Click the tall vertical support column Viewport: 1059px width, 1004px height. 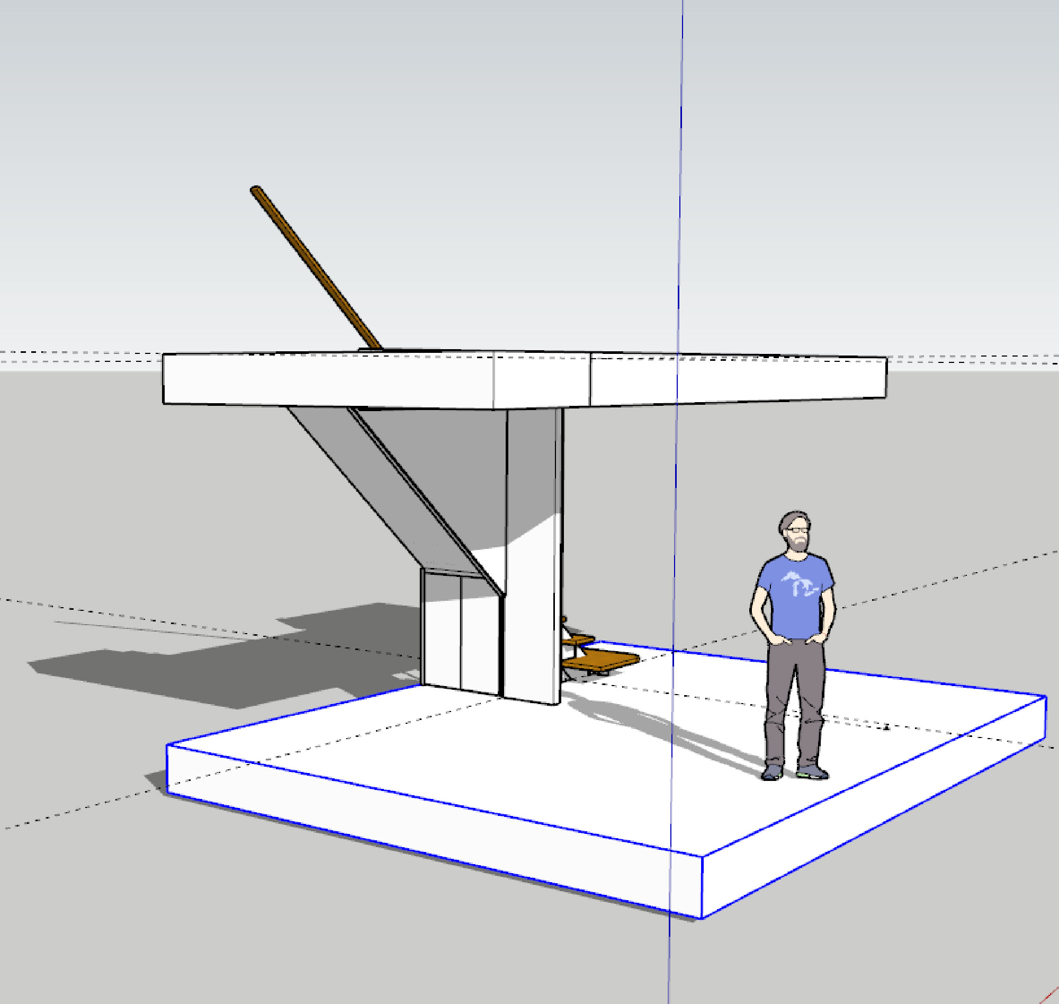tap(532, 616)
